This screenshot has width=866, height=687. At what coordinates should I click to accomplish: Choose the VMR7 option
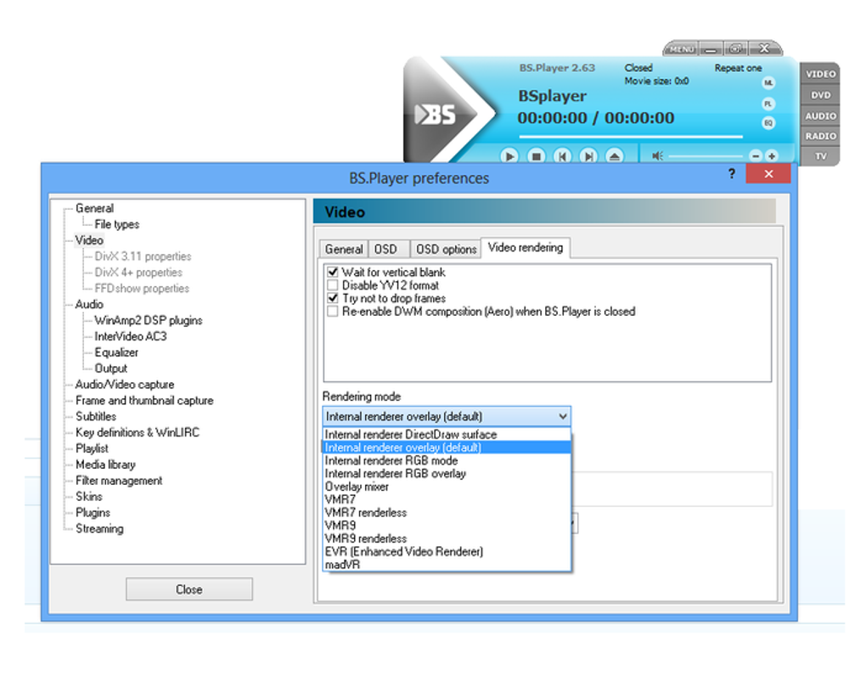click(447, 500)
